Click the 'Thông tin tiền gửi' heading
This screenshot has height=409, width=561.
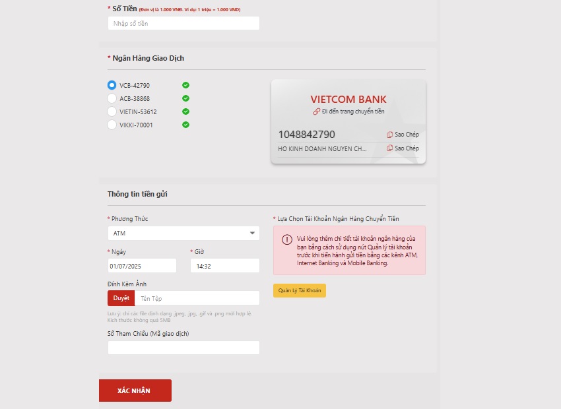pos(137,194)
